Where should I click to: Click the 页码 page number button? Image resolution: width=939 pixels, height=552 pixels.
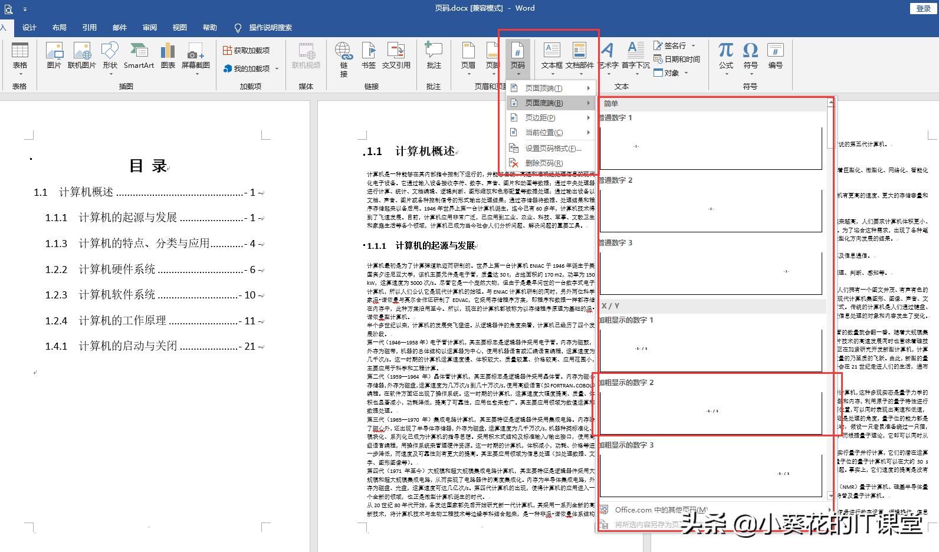point(518,58)
